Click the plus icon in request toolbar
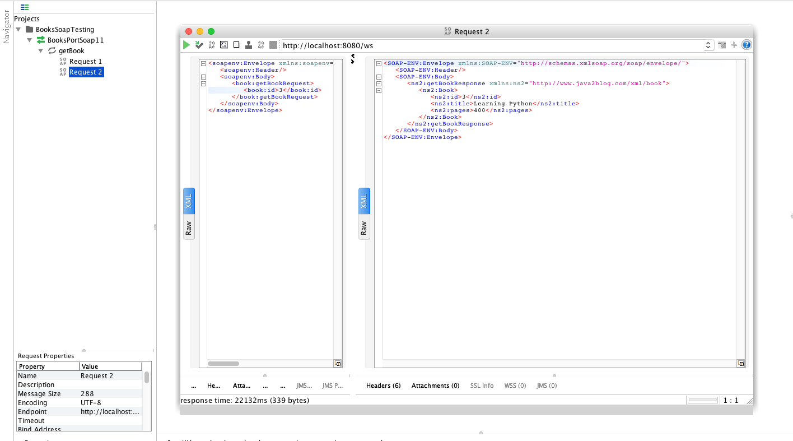Screen dimensions: 793x441 point(734,45)
